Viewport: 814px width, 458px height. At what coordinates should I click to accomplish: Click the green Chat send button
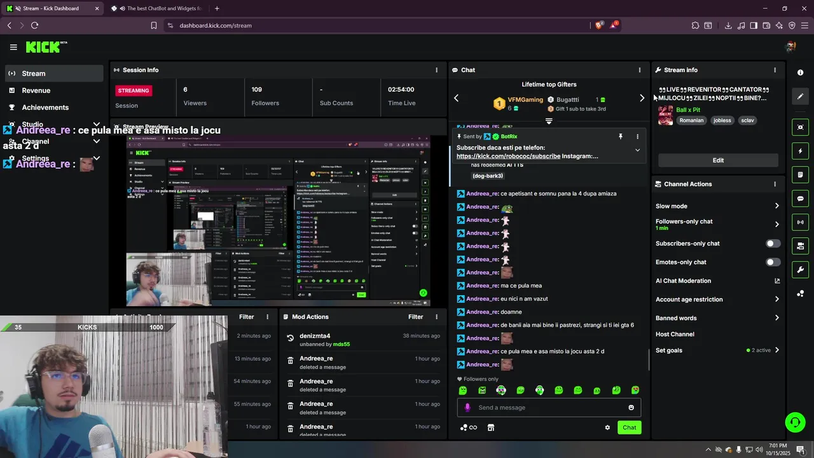(629, 427)
